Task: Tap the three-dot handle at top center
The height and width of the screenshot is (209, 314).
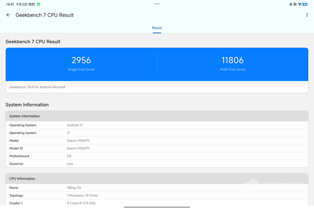Action: click(157, 4)
